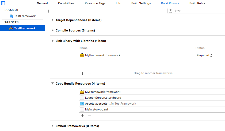Click the plus icon to add build phase
This screenshot has width=225, height=131.
(x=48, y=11)
